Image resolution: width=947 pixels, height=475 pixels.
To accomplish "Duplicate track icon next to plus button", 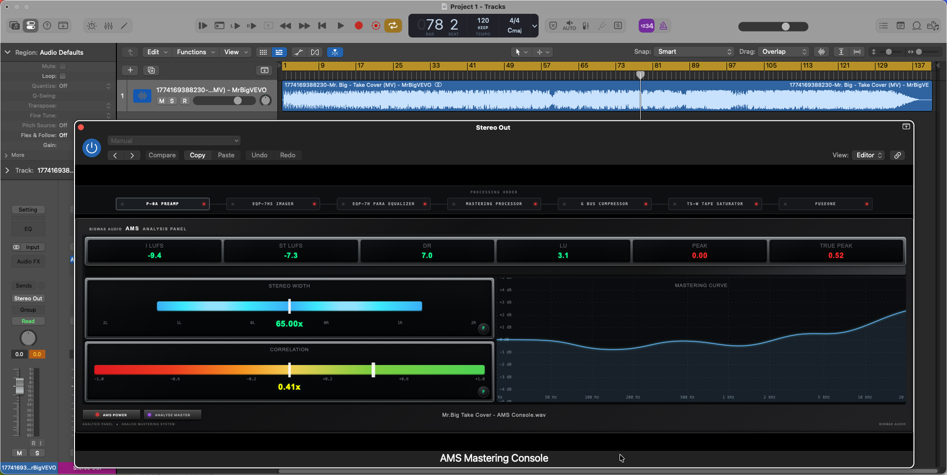I will 151,70.
